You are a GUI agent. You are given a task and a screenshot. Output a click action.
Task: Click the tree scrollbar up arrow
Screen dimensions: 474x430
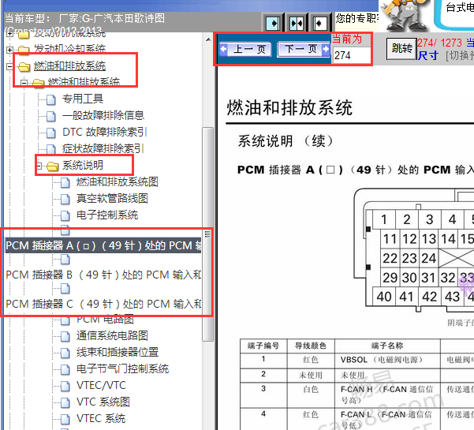coord(208,39)
